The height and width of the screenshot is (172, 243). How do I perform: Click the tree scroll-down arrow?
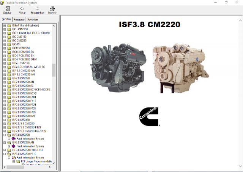(x=54, y=163)
